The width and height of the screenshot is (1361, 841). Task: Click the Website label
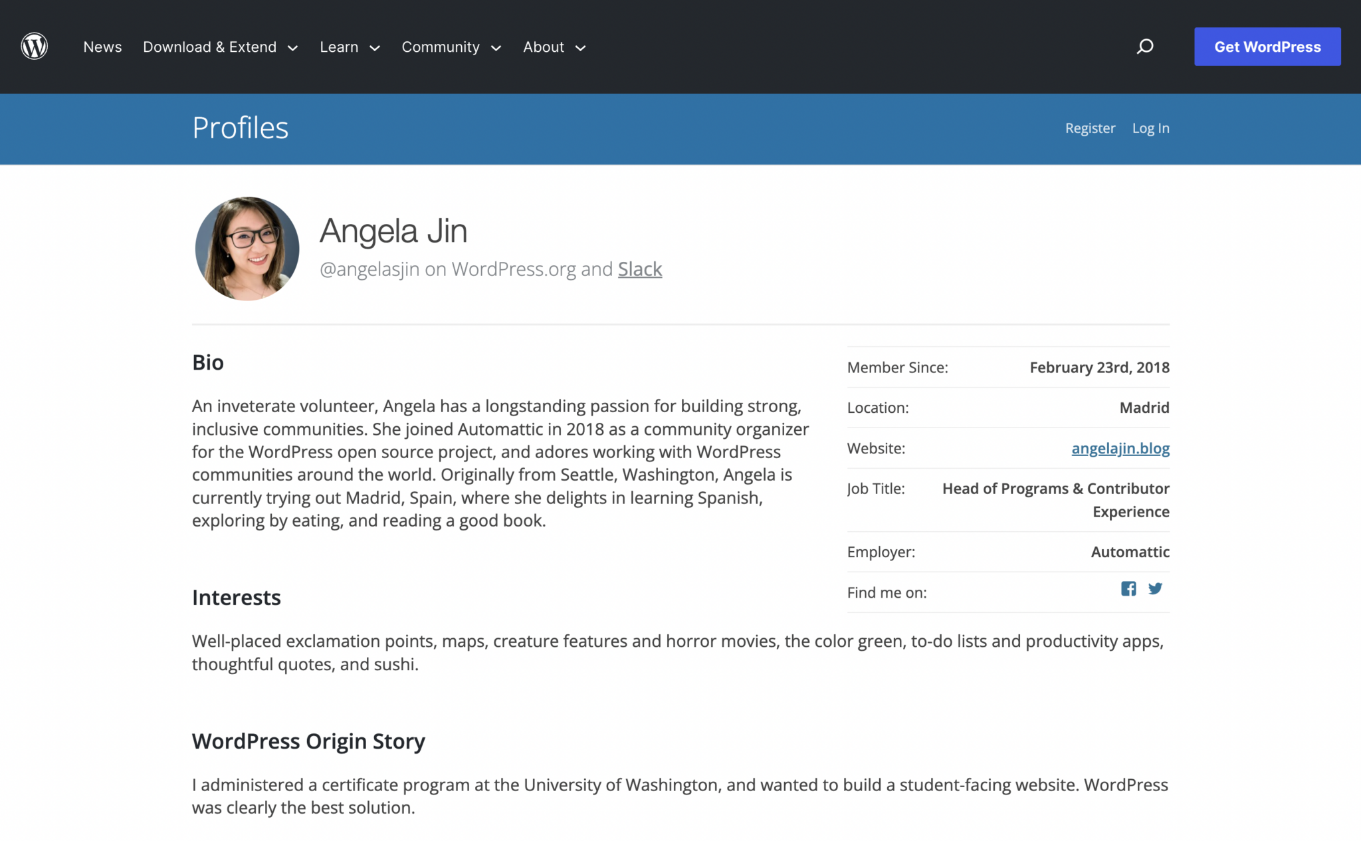(x=877, y=448)
